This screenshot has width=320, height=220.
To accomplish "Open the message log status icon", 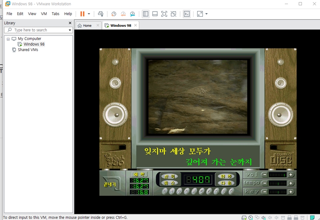I will click(312, 218).
